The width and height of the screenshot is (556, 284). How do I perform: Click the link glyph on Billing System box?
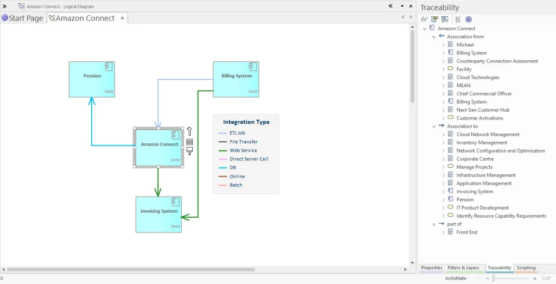point(253,91)
